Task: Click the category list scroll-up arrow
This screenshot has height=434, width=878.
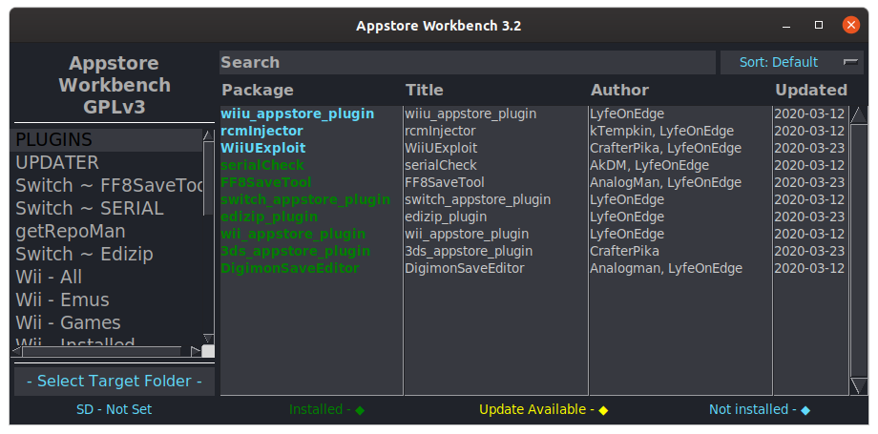Action: (x=208, y=134)
